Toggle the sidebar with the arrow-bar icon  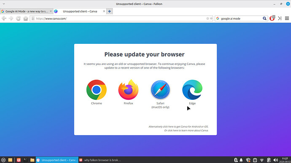pos(280,19)
